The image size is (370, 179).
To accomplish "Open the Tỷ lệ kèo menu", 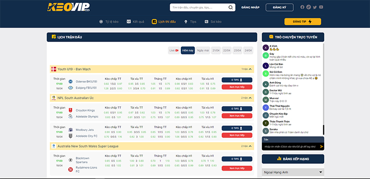I will pos(109,22).
